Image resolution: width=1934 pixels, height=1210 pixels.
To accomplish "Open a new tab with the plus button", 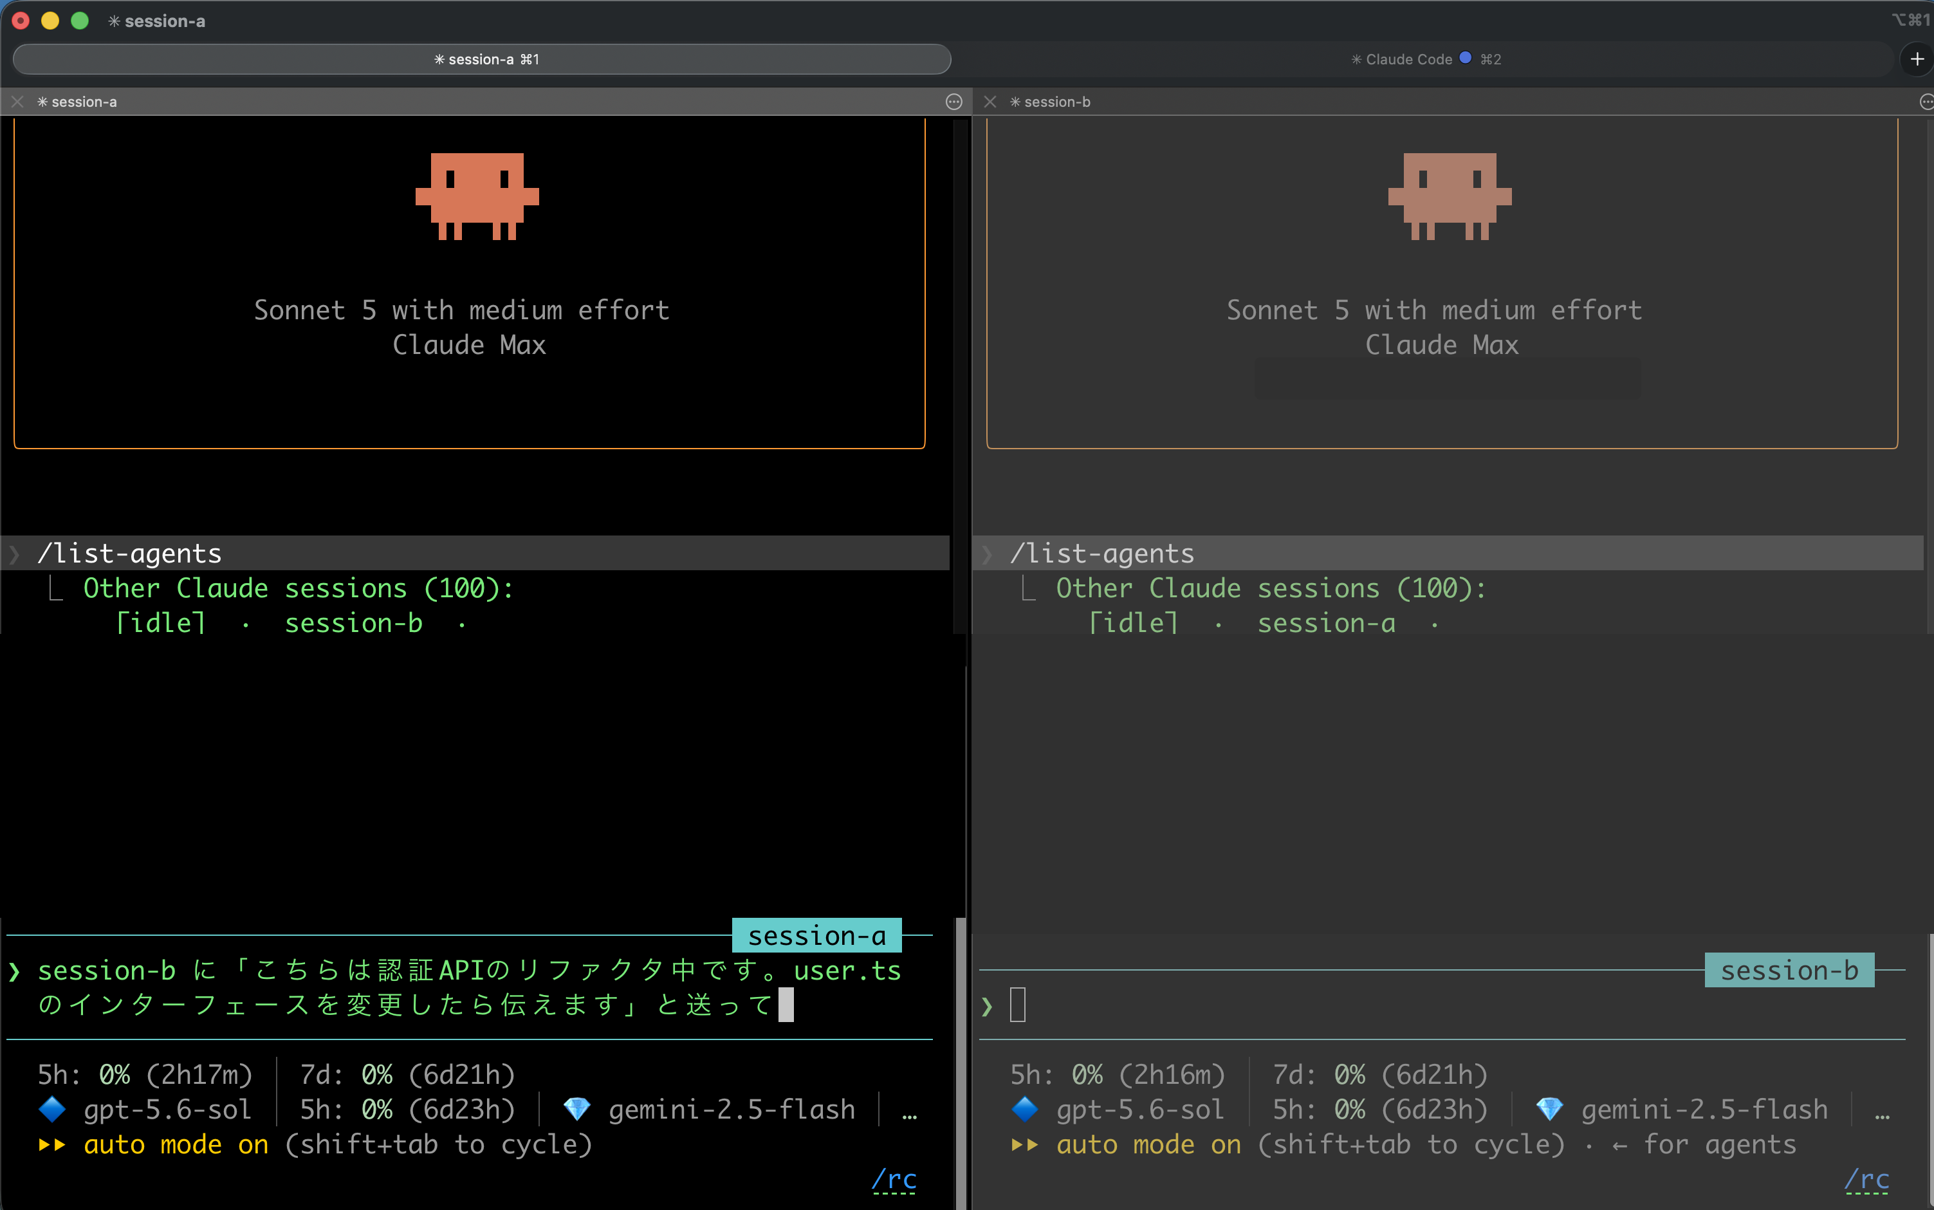I will click(x=1917, y=59).
